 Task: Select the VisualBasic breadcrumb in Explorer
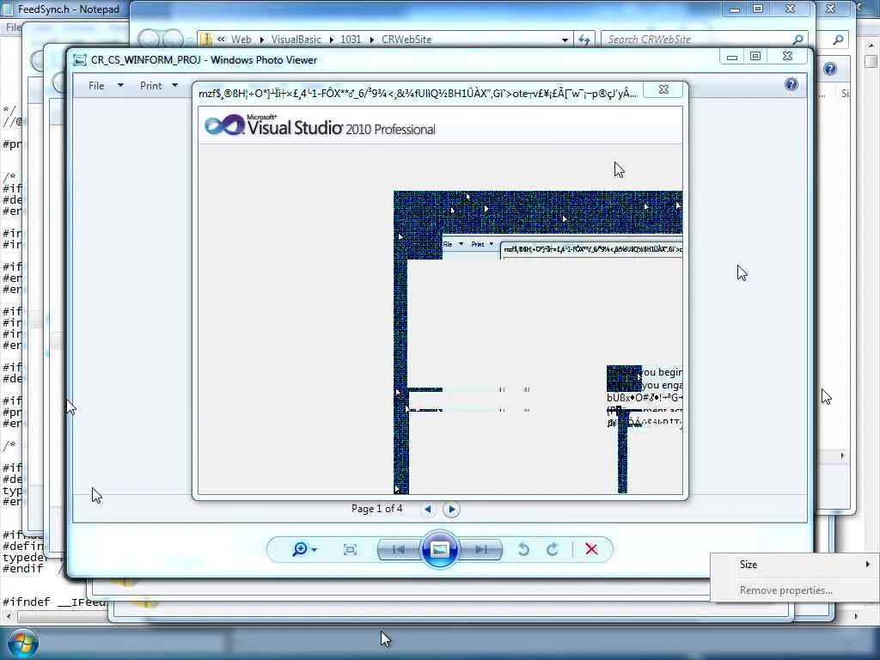(296, 40)
